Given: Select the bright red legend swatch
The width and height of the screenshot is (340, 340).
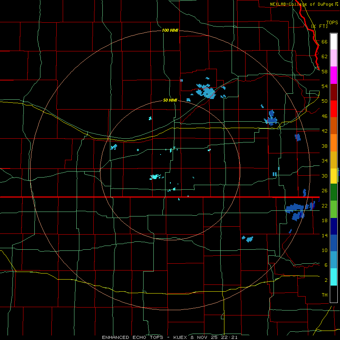Looking at the screenshot, I should click(334, 109).
